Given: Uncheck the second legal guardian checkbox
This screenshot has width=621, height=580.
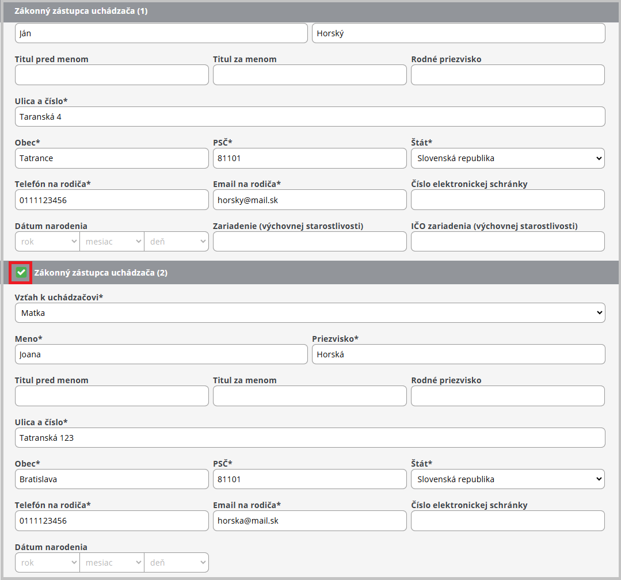Looking at the screenshot, I should click(x=21, y=272).
